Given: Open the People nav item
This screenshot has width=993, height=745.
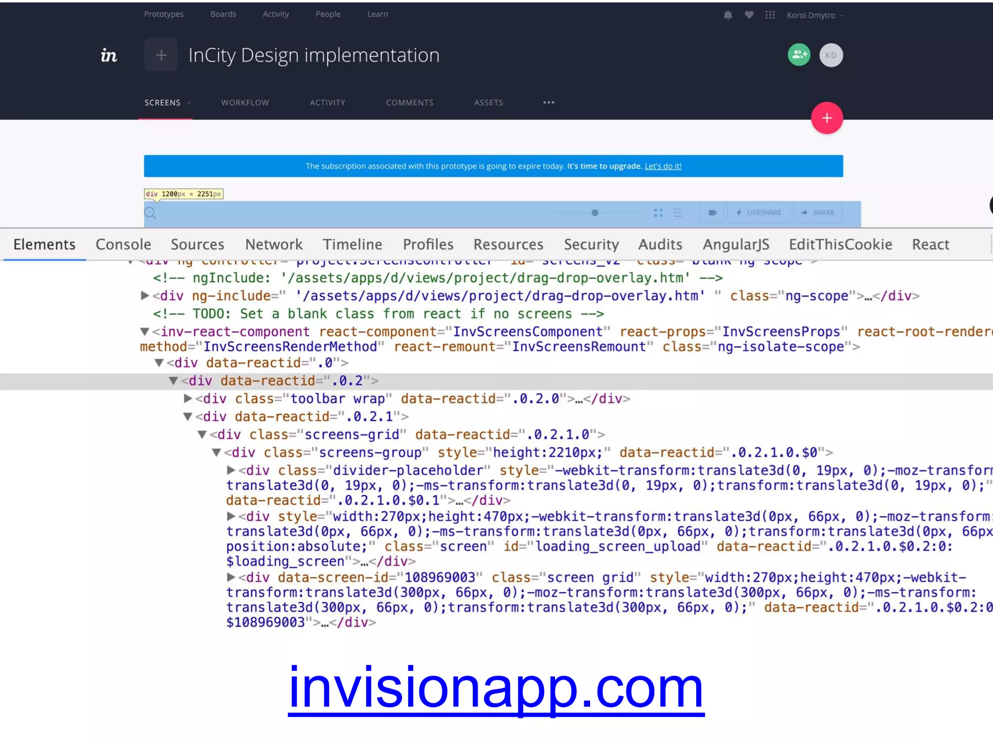Looking at the screenshot, I should 328,14.
